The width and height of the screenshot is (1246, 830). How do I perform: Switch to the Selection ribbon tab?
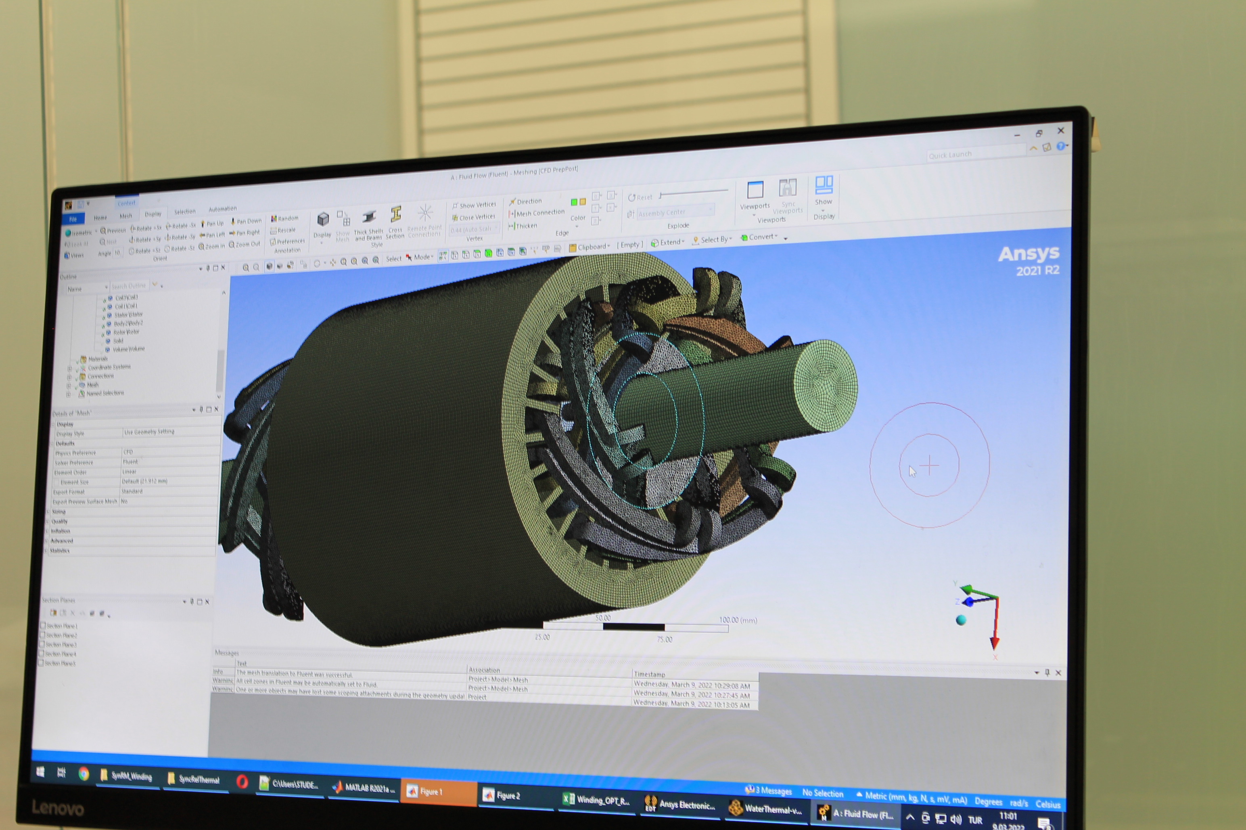185,212
